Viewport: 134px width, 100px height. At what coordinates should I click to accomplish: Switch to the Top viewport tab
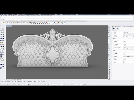point(12,80)
